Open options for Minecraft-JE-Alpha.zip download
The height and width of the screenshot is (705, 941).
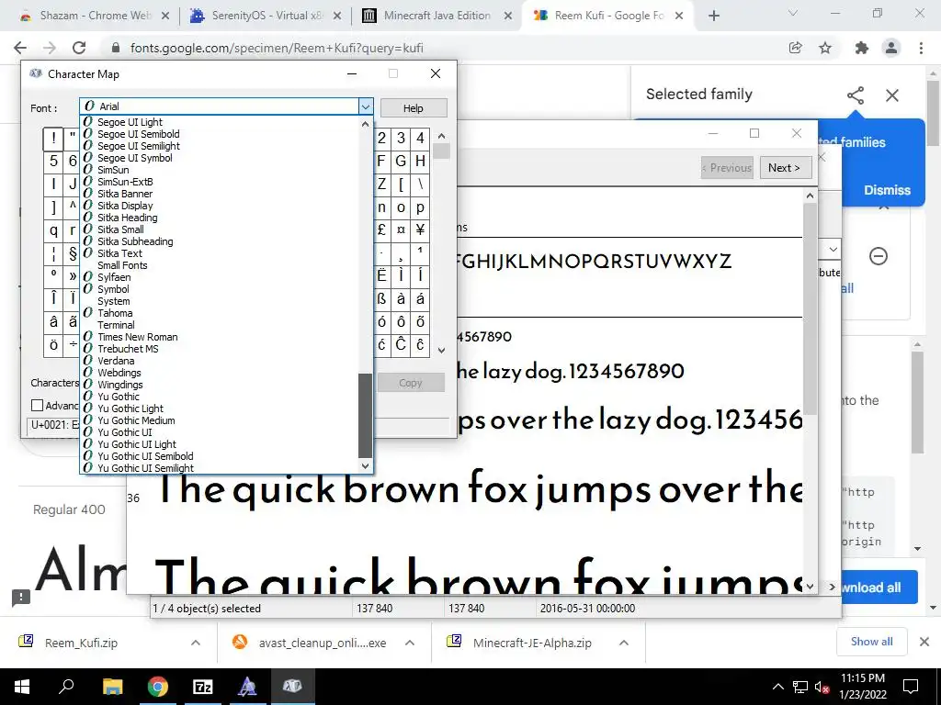(624, 643)
